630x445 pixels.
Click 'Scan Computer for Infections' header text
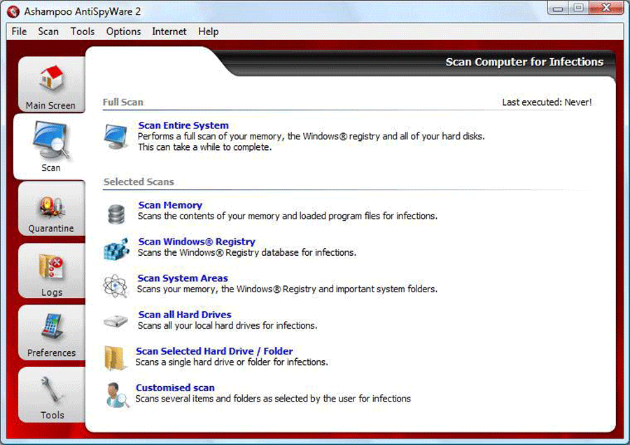[524, 62]
